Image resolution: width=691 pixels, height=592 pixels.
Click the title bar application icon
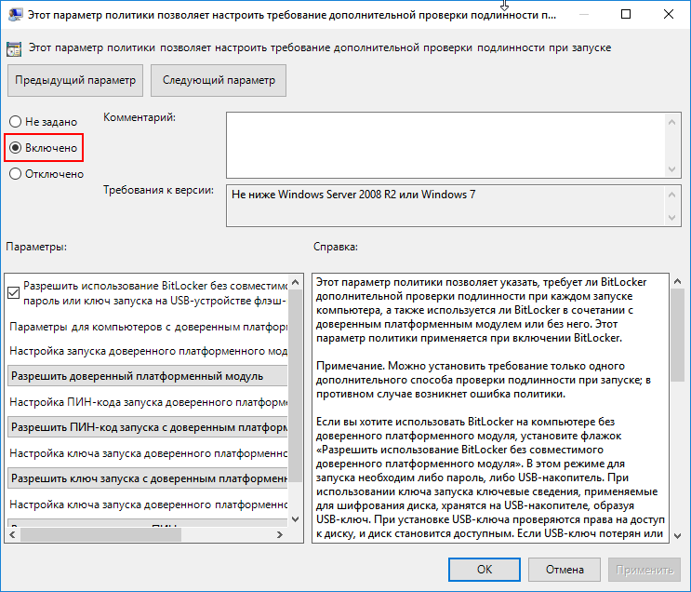(15, 15)
